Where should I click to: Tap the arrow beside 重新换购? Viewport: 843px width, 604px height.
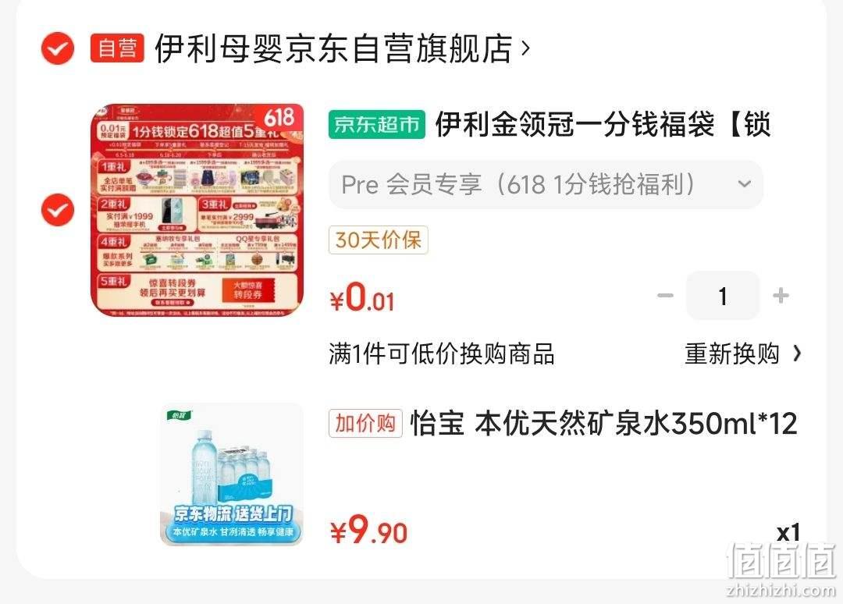[x=797, y=354]
